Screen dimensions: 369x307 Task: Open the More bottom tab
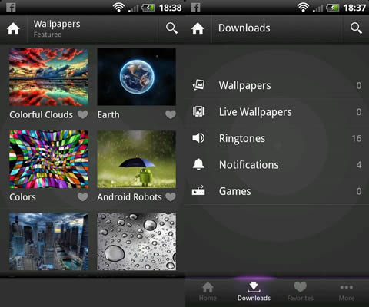pyautogui.click(x=347, y=292)
